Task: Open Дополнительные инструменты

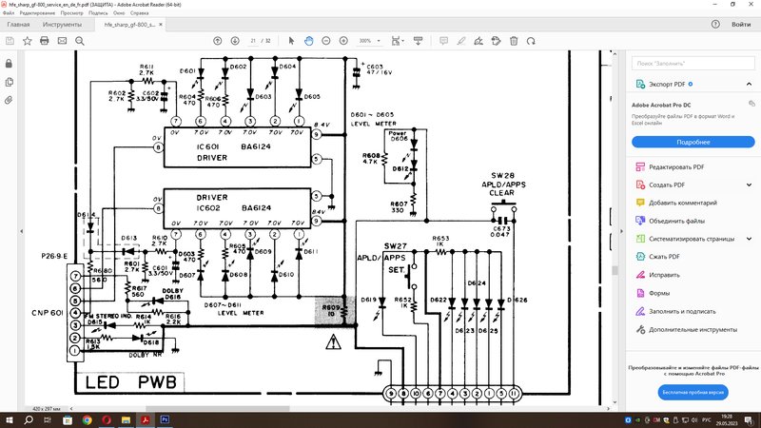Action: 686,329
